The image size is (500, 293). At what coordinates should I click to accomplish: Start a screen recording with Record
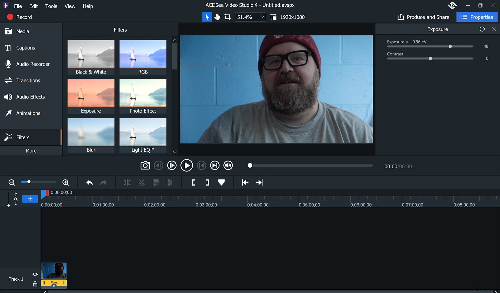tap(19, 17)
